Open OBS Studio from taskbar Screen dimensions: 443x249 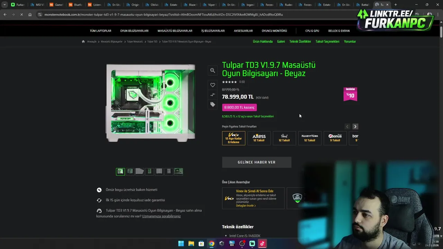pyautogui.click(x=242, y=243)
